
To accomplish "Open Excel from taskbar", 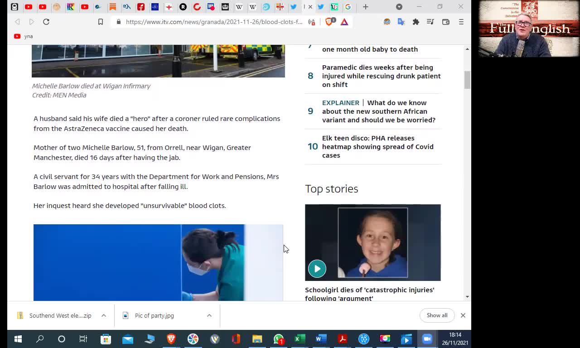I will click(x=300, y=339).
